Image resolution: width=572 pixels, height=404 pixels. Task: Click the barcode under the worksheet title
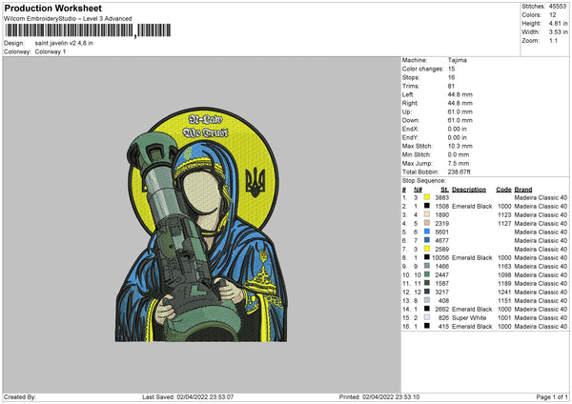(x=88, y=30)
